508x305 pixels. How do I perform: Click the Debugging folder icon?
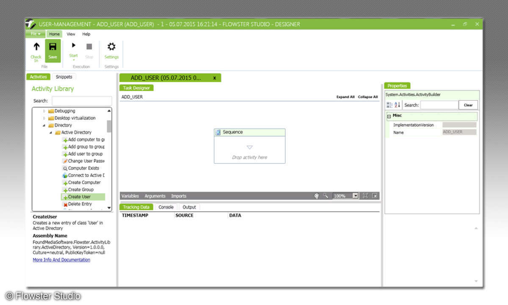coord(51,111)
